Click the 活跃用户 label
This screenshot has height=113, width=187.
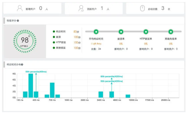click(92, 9)
